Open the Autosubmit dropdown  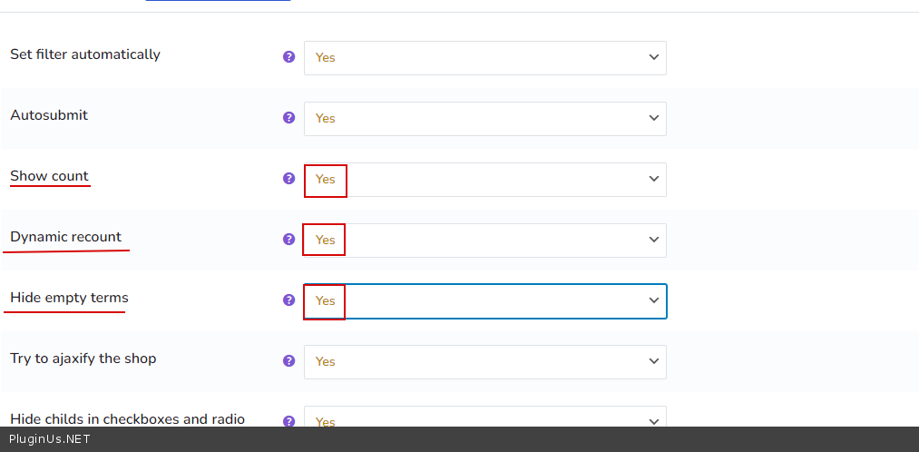484,118
